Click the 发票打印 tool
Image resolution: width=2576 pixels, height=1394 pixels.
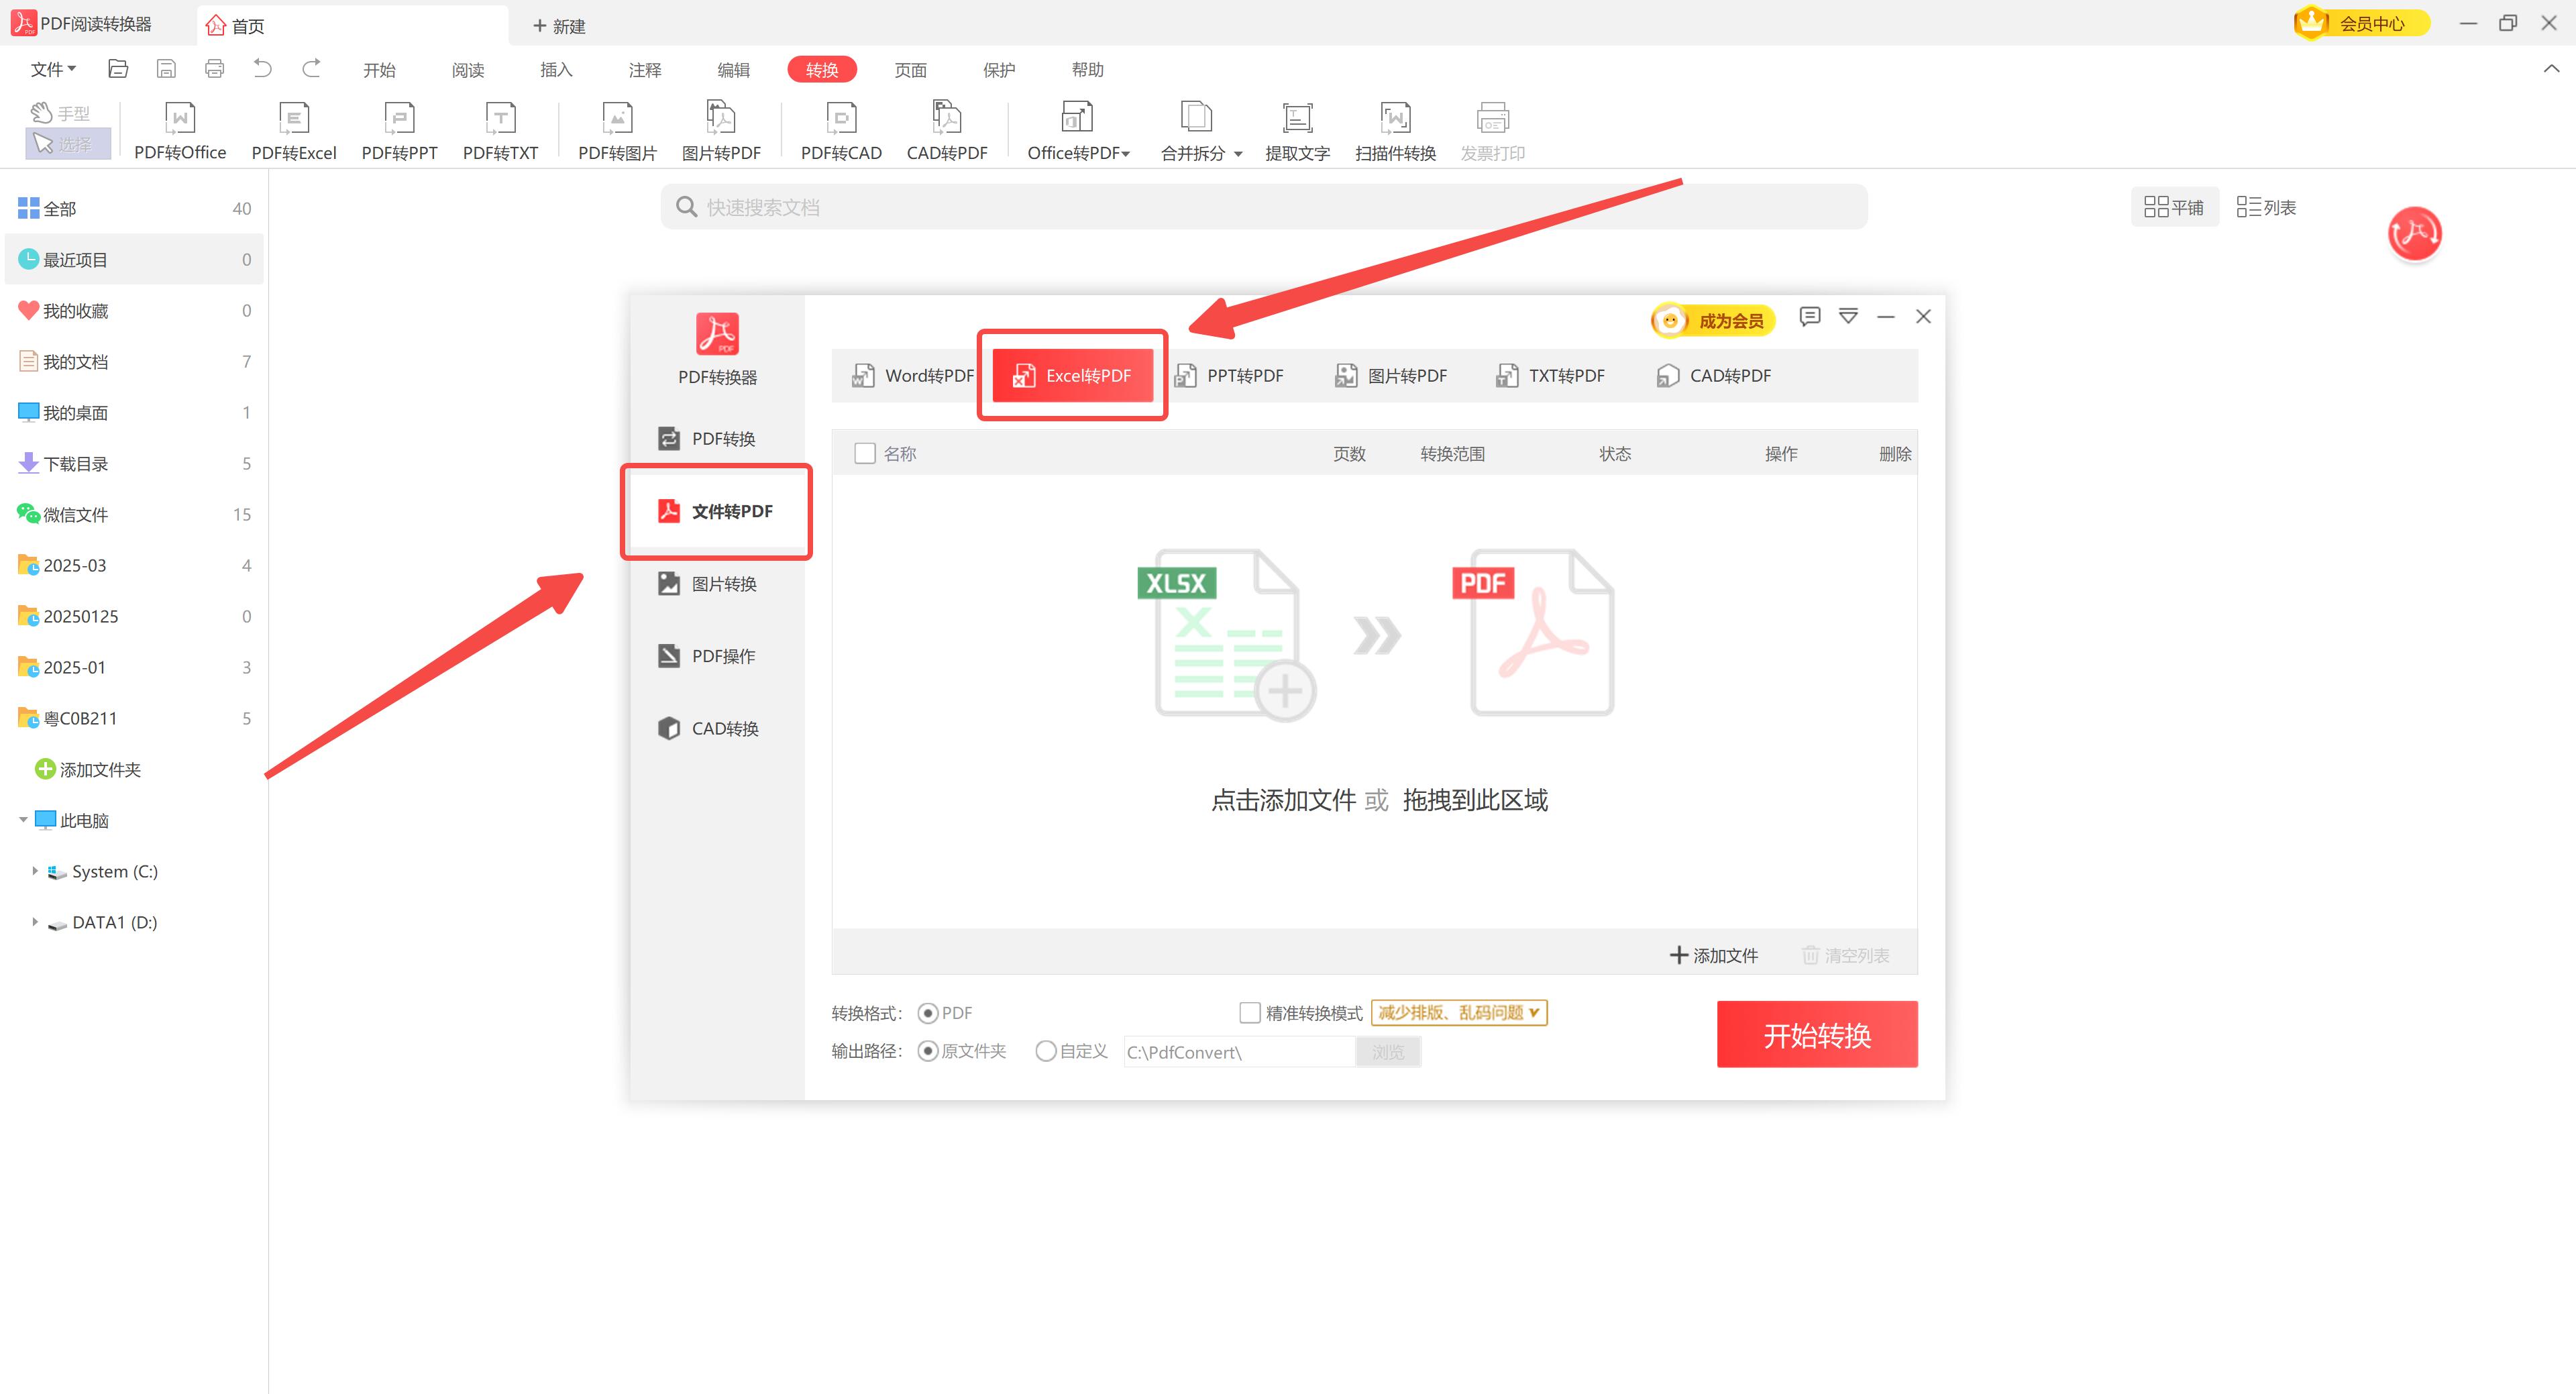[1492, 131]
